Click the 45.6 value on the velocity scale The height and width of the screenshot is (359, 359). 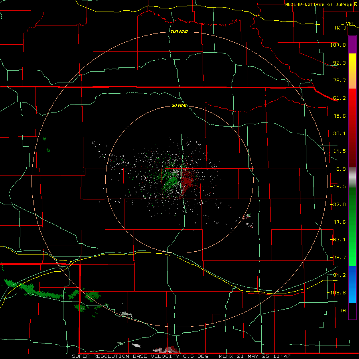point(339,116)
